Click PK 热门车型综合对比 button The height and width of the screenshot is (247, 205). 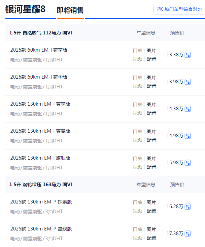[179, 9]
